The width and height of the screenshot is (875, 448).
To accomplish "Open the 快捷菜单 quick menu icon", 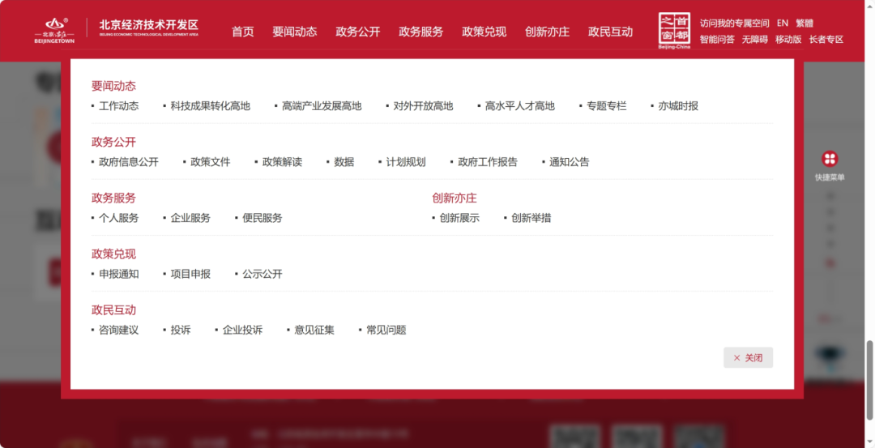I will [x=830, y=159].
